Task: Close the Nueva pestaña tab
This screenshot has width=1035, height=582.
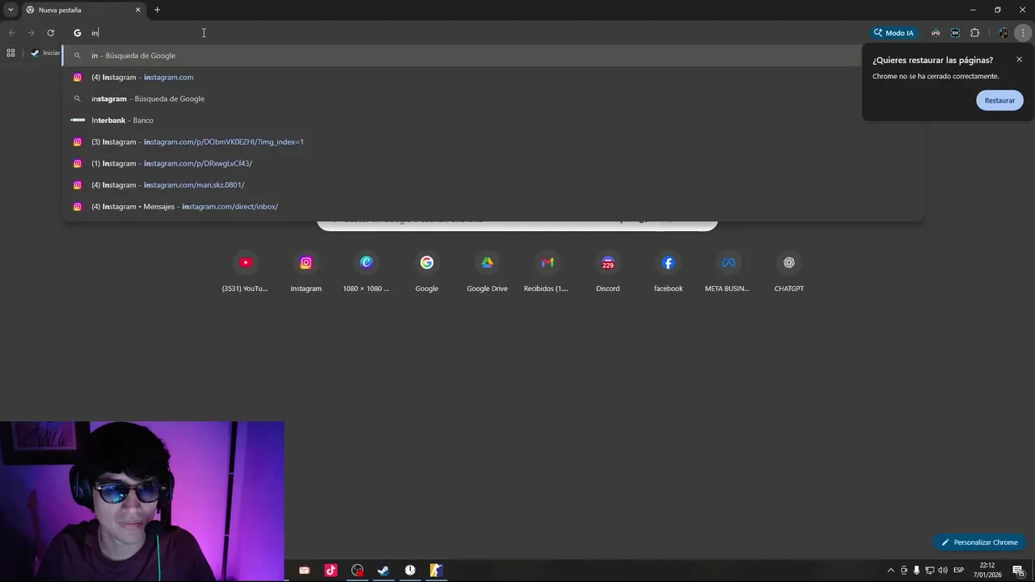Action: pos(137,10)
